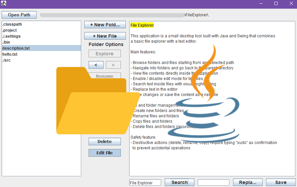Click the Search button
This screenshot has height=187, width=297.
[x=179, y=182]
